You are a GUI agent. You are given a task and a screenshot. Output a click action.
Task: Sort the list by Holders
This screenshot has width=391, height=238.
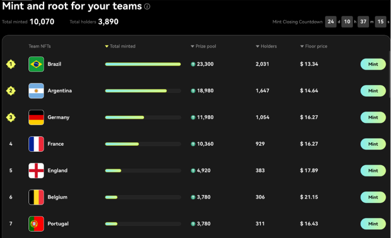pos(266,46)
